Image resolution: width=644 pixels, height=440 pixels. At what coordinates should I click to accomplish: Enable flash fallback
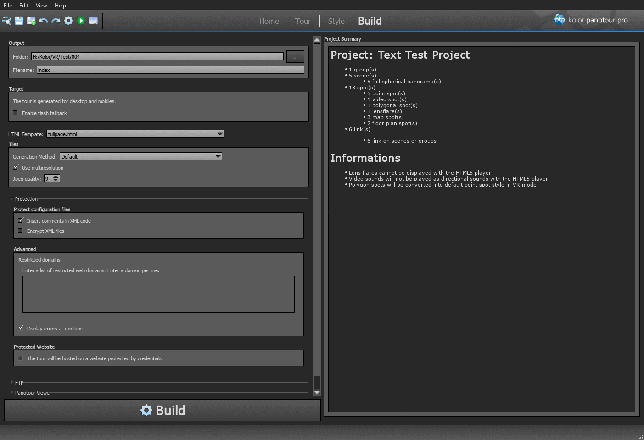(15, 113)
